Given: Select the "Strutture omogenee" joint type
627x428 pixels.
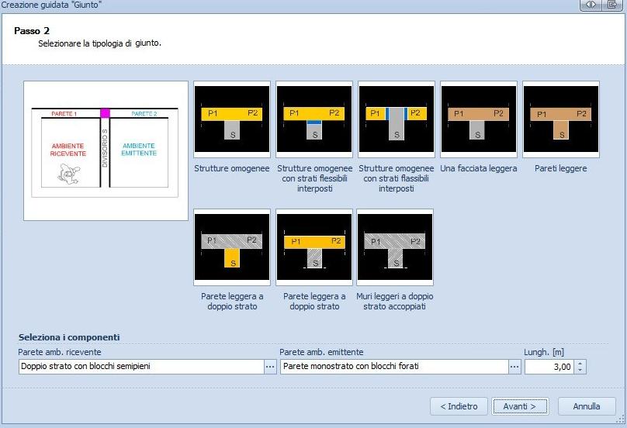Looking at the screenshot, I should pyautogui.click(x=232, y=119).
